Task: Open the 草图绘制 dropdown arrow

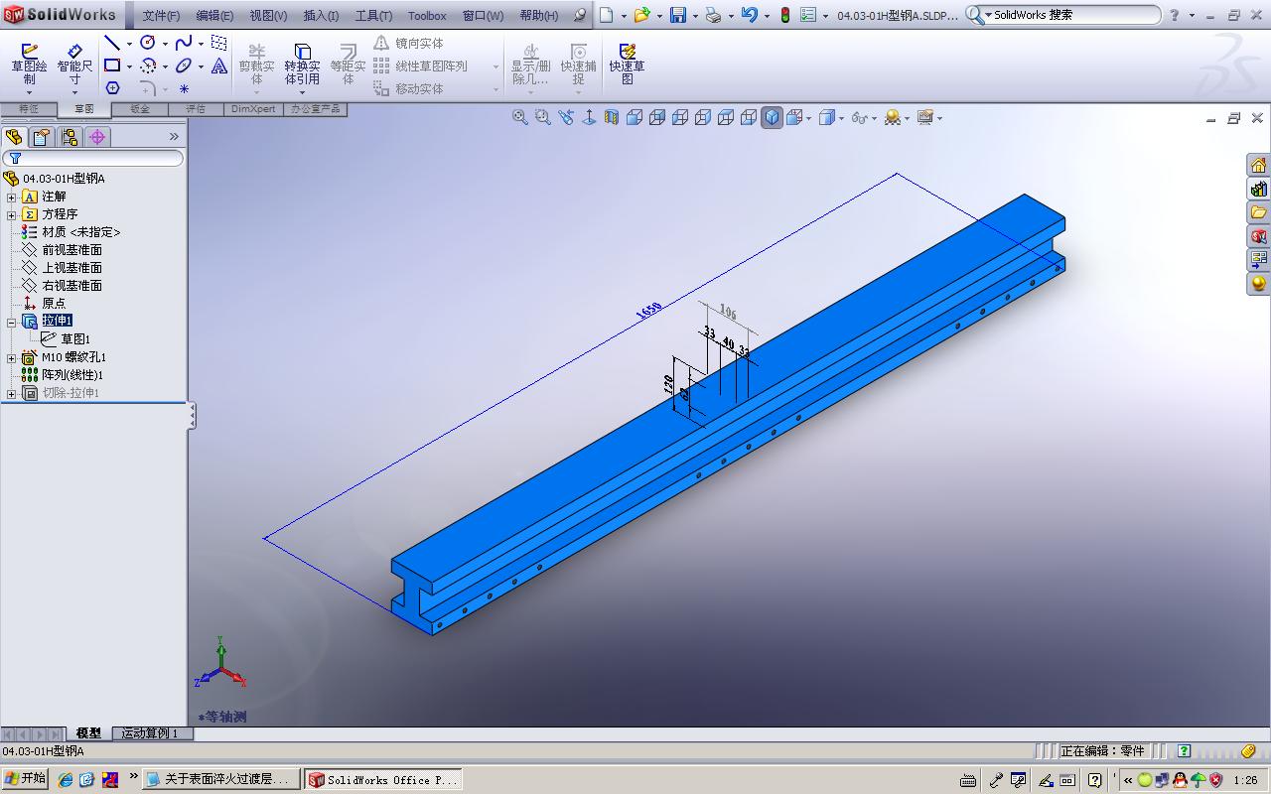Action: point(29,93)
